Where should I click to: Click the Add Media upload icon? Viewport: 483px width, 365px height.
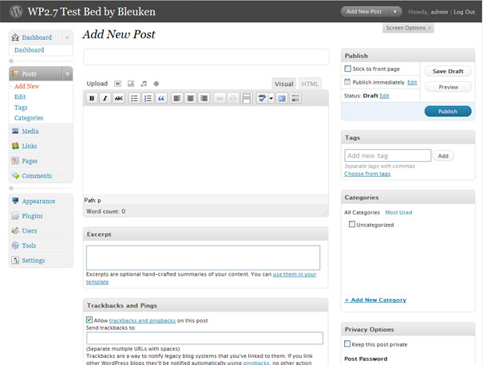click(x=156, y=84)
